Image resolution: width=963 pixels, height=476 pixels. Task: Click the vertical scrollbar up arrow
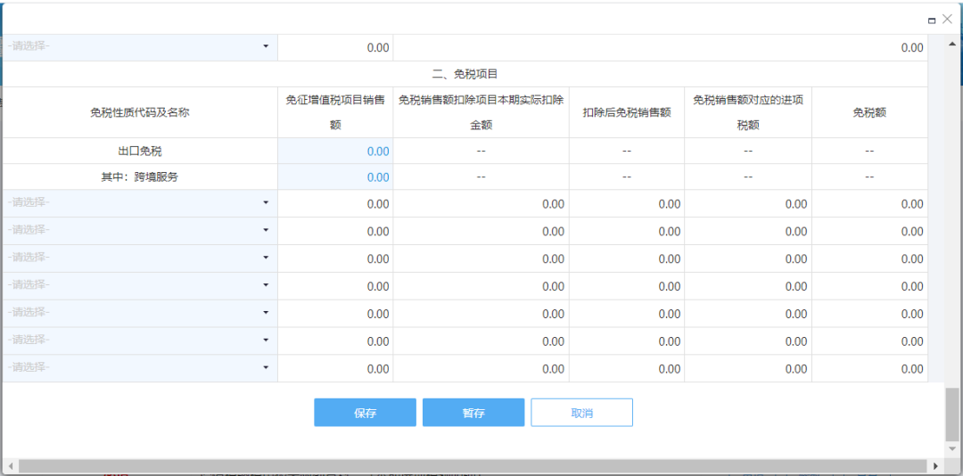point(952,44)
